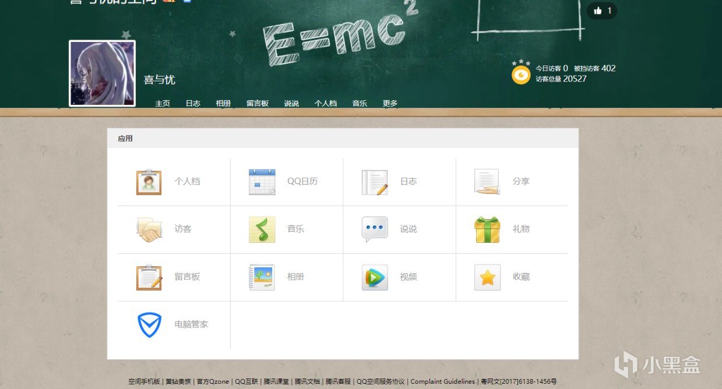Open the profile avatar picture
This screenshot has width=722, height=389.
tap(102, 73)
